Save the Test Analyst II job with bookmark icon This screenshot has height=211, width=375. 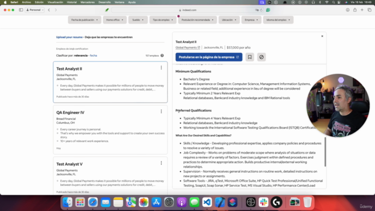pos(250,57)
